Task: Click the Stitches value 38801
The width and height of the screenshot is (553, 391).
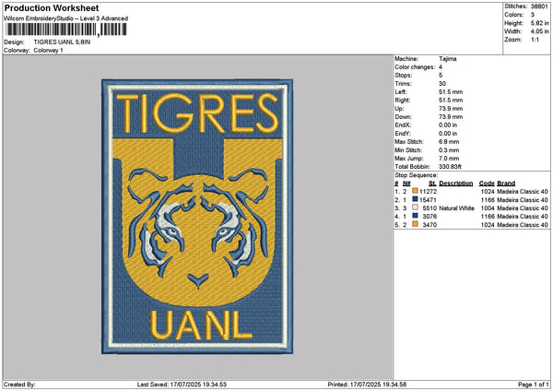Action: pos(539,6)
